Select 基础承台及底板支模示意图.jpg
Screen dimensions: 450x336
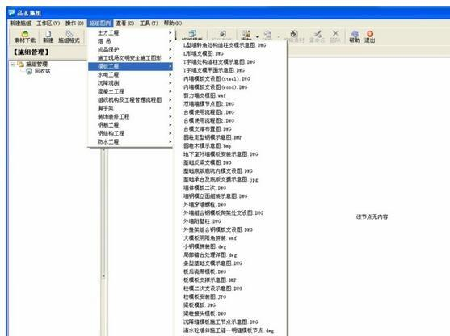(x=221, y=179)
